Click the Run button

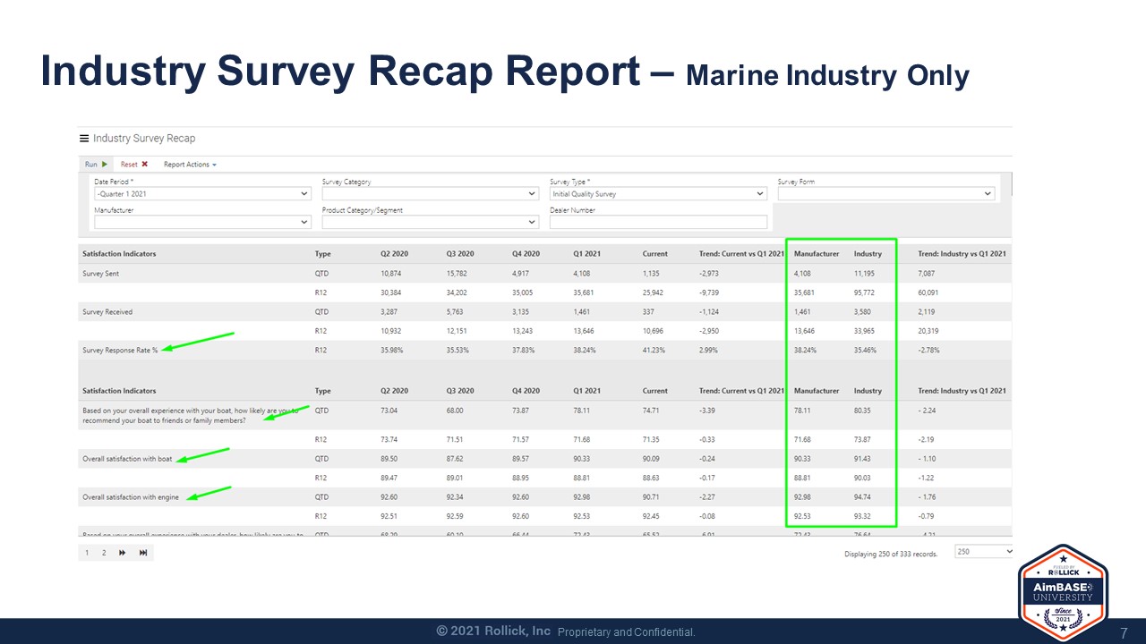click(92, 164)
